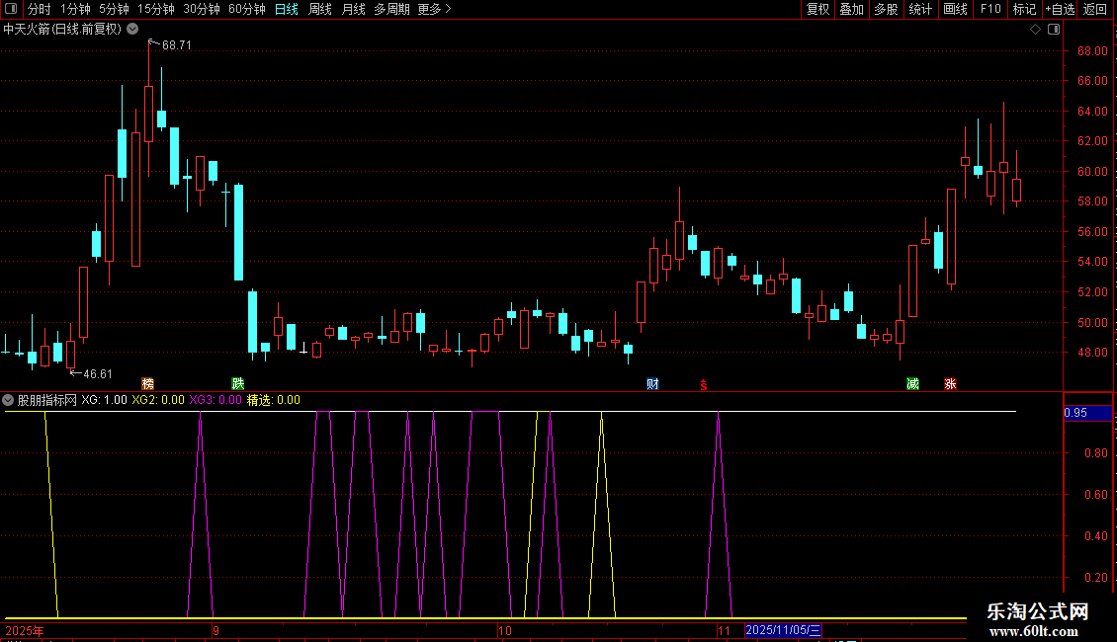Select the 1分钟 period tab
Screen dimensions: 1117x642
click(x=75, y=9)
